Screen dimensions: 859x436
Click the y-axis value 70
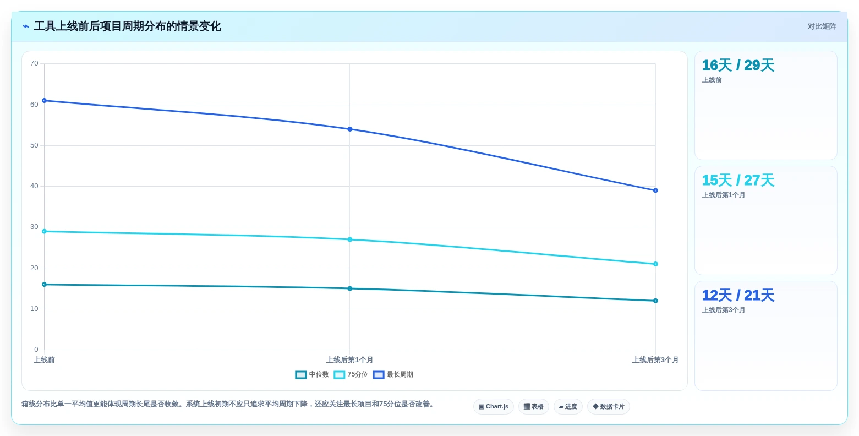34,63
